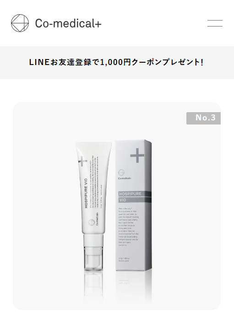234x314 pixels.
Task: Click the description paragraph on the box
Action: pyautogui.click(x=128, y=227)
